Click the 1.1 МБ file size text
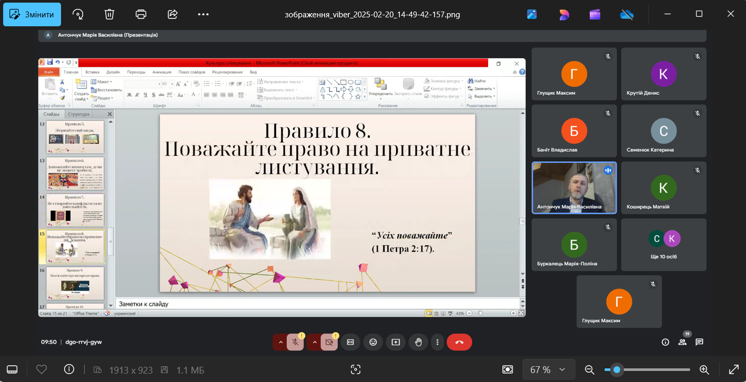 click(190, 370)
